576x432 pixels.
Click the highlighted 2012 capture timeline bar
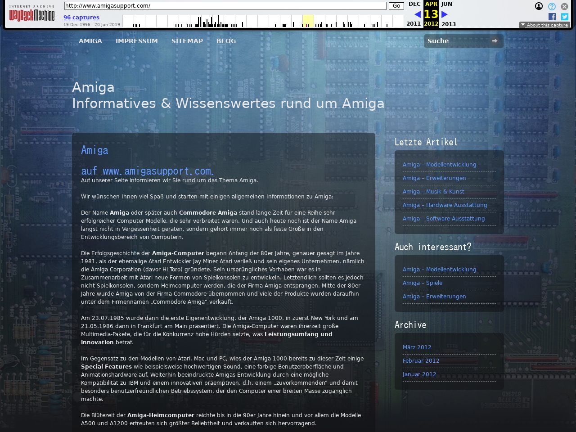pos(308,22)
